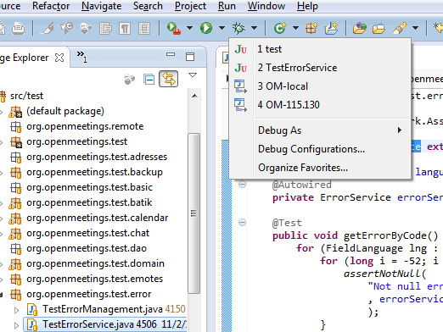The width and height of the screenshot is (443, 332).
Task: Click the New Java Package icon
Action: [x=311, y=28]
